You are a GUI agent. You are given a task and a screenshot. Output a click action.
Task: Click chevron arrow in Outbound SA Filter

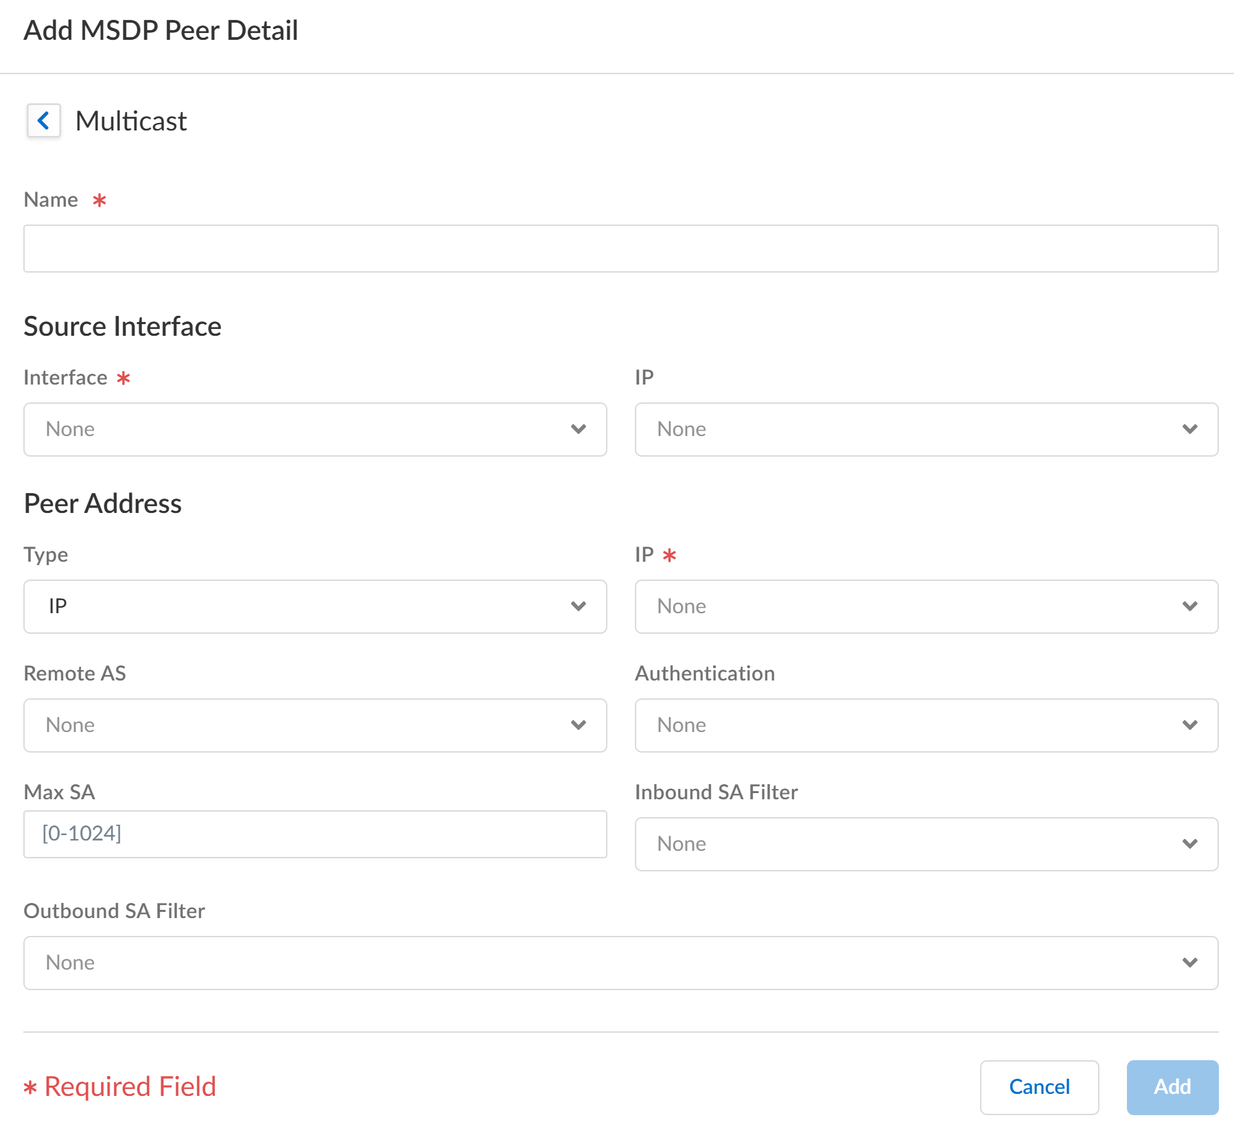pos(1190,963)
